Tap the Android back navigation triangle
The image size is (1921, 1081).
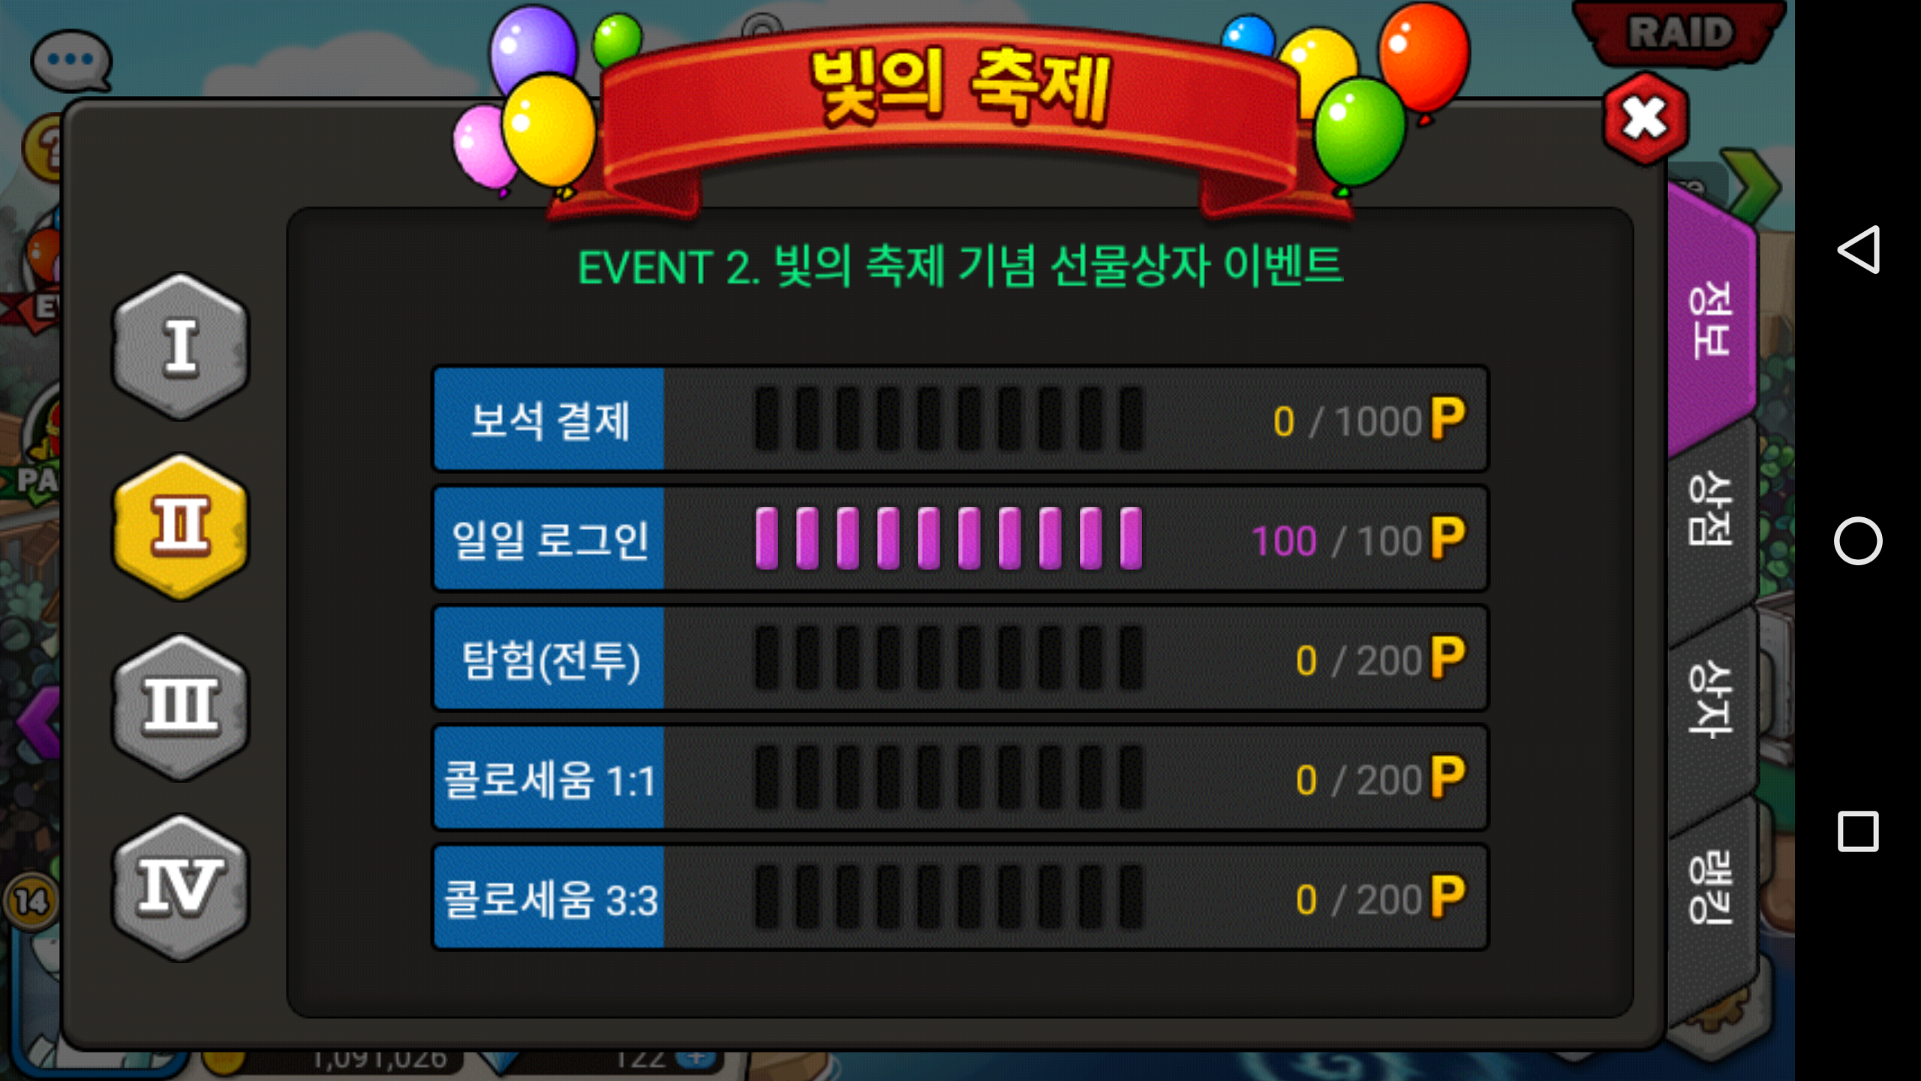coord(1858,249)
